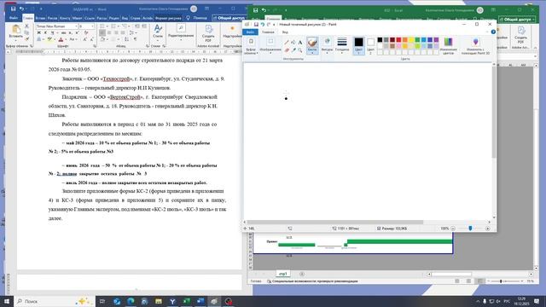Pick red swatch in Paint palette
This screenshot has width=546, height=307.
point(398,40)
